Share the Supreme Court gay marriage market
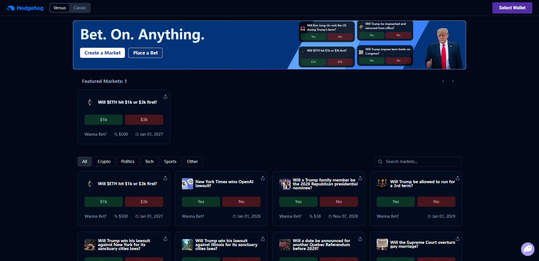The width and height of the screenshot is (539, 261). pos(458,239)
